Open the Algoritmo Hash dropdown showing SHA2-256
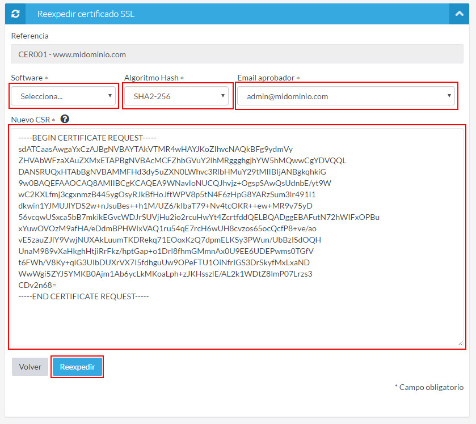 click(x=177, y=96)
